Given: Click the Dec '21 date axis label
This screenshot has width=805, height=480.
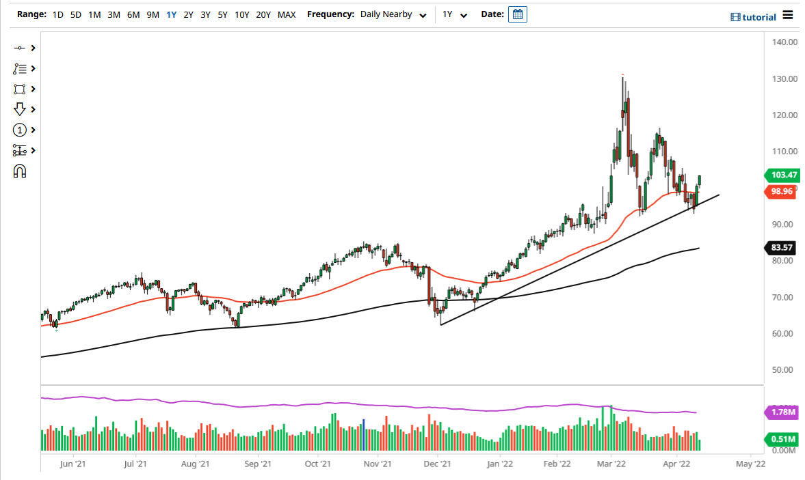Looking at the screenshot, I should (x=437, y=464).
